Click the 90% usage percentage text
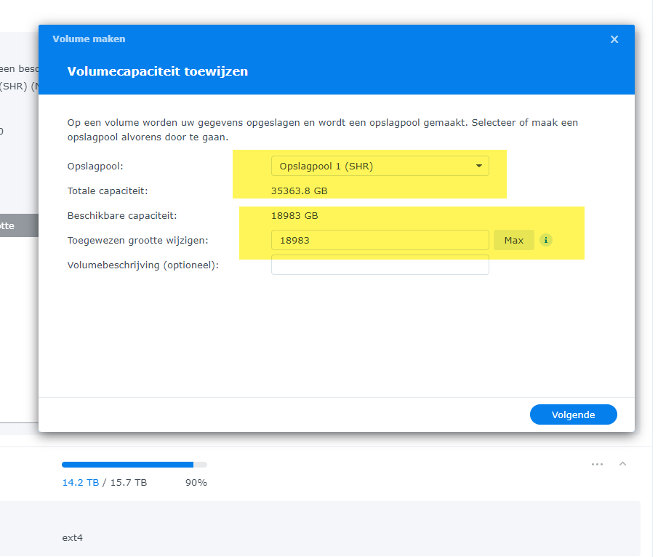This screenshot has height=557, width=658. 195,482
